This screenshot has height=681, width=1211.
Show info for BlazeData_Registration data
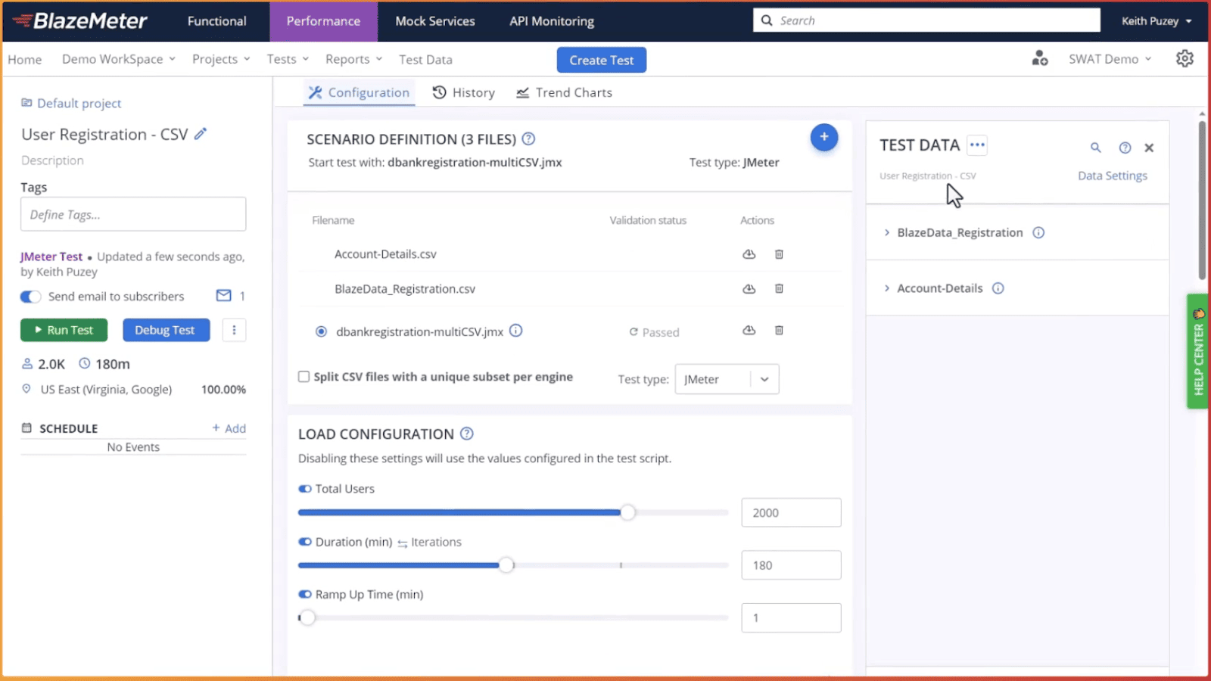pos(1038,232)
